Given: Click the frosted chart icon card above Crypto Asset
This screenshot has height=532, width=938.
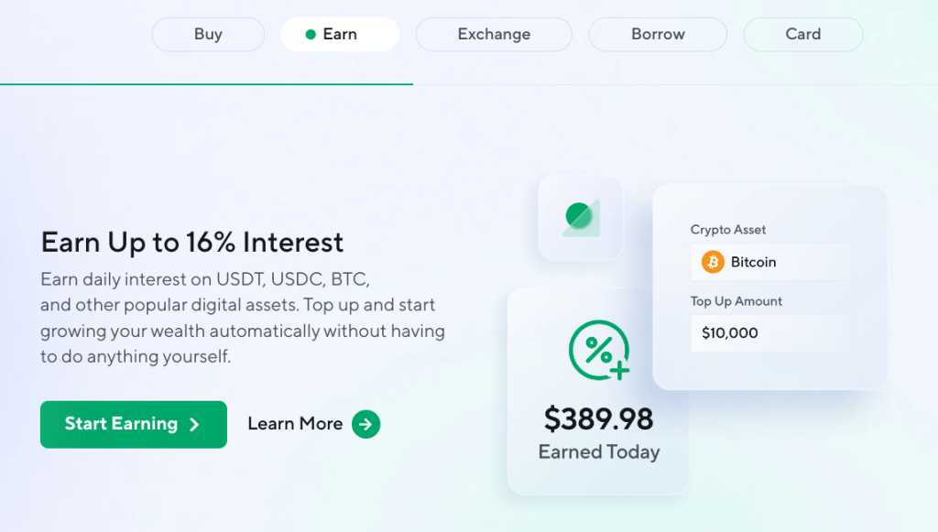Looking at the screenshot, I should pos(580,217).
